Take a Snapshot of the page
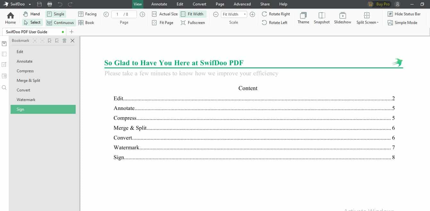Image resolution: width=430 pixels, height=211 pixels. (x=322, y=18)
